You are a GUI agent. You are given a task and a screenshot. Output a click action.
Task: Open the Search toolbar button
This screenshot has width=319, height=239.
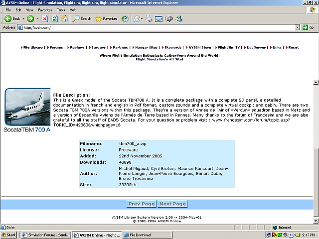pyautogui.click(x=82, y=18)
